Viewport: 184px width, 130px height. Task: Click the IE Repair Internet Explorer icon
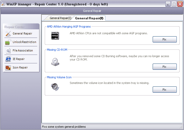(x=8, y=59)
